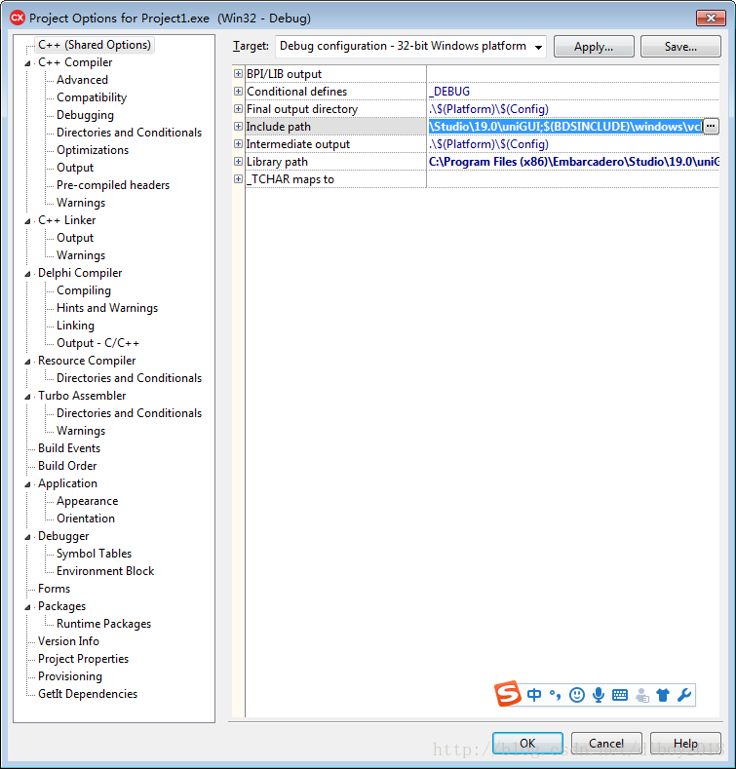736x769 pixels.
Task: Collapse the C++ Compiler tree node
Action: (27, 63)
